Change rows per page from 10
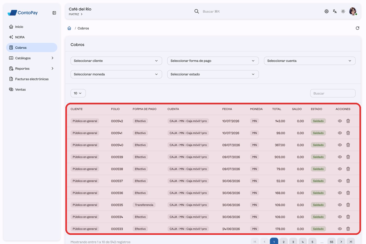The width and height of the screenshot is (366, 244). point(78,93)
